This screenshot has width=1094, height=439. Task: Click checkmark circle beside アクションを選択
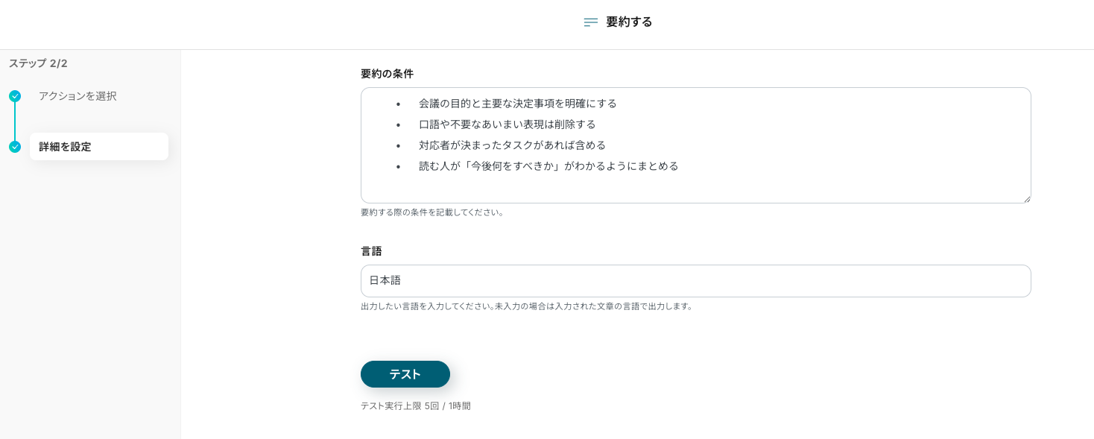click(x=15, y=96)
